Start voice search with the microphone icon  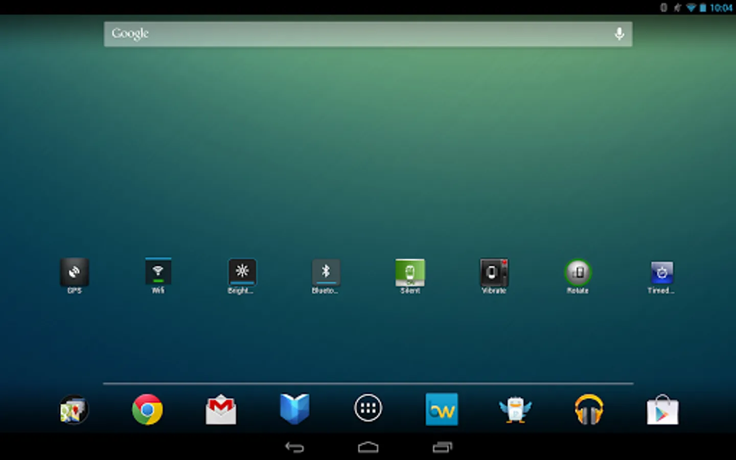coord(619,34)
